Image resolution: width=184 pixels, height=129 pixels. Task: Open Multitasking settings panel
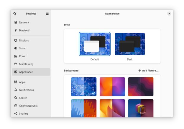[x=26, y=64]
